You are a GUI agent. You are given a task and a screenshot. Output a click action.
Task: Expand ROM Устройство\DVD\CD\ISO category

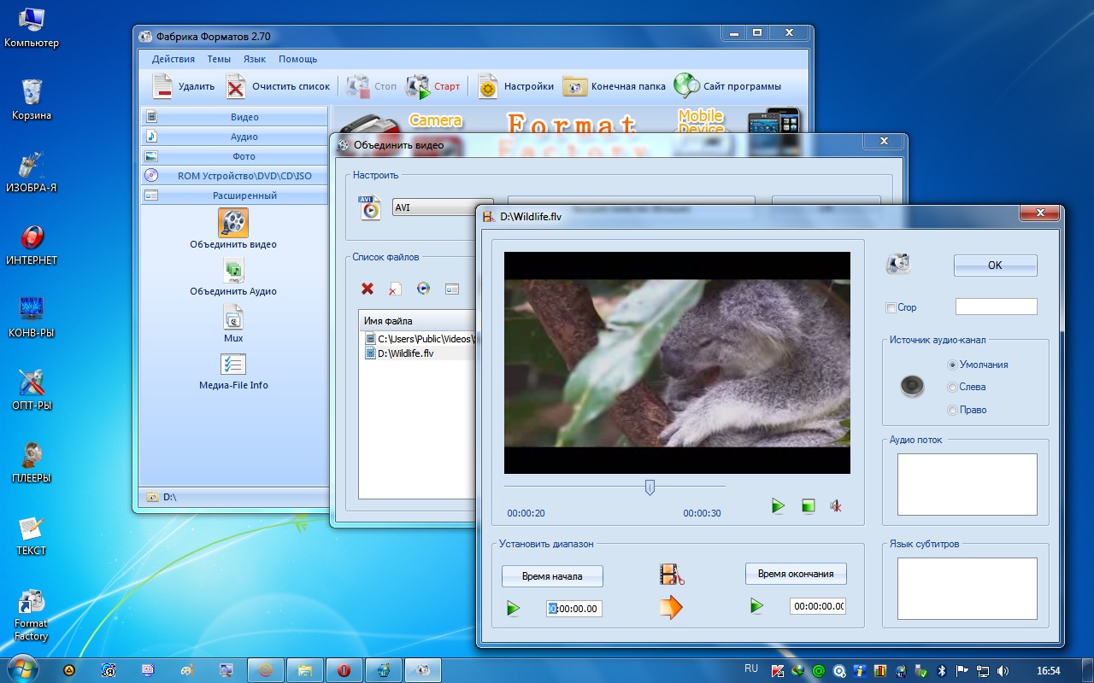pyautogui.click(x=234, y=176)
